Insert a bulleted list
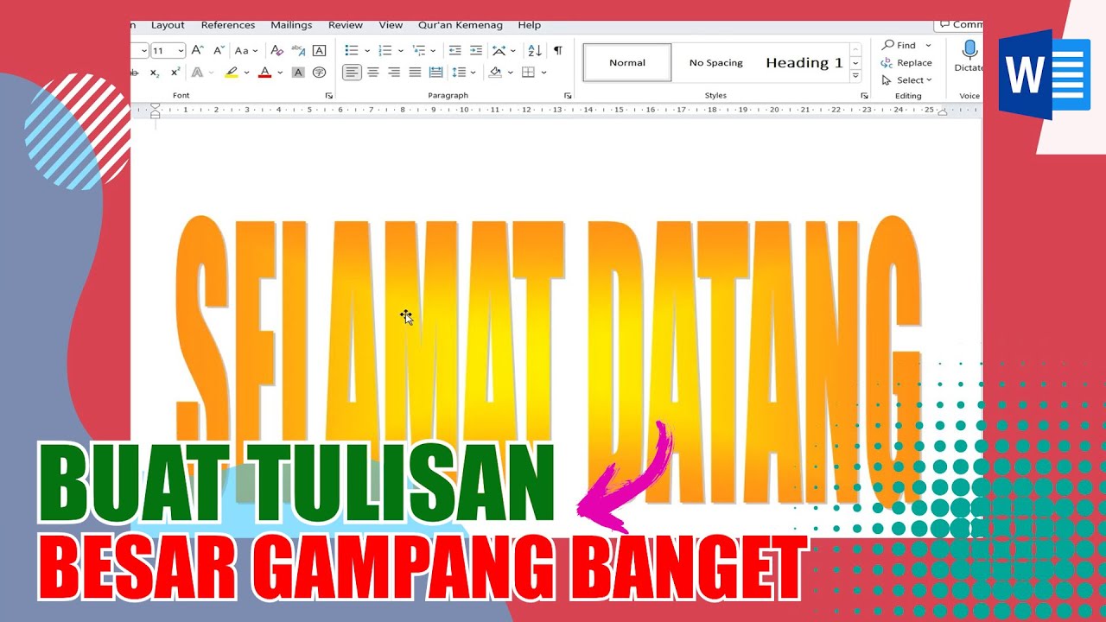 point(352,50)
